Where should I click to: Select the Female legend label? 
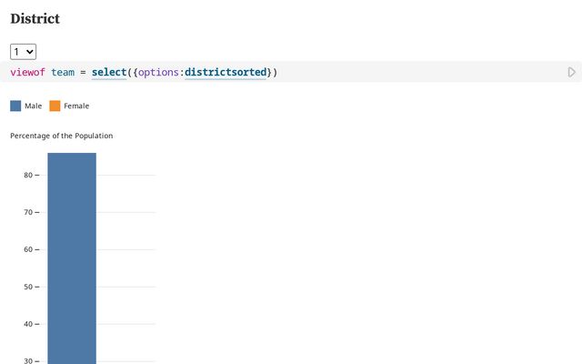point(76,106)
